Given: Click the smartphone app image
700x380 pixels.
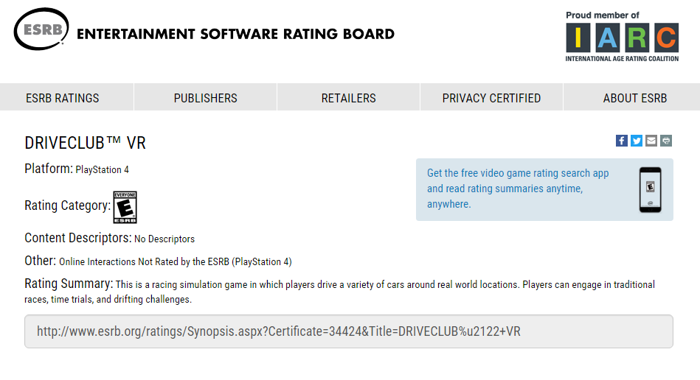Looking at the screenshot, I should [650, 189].
